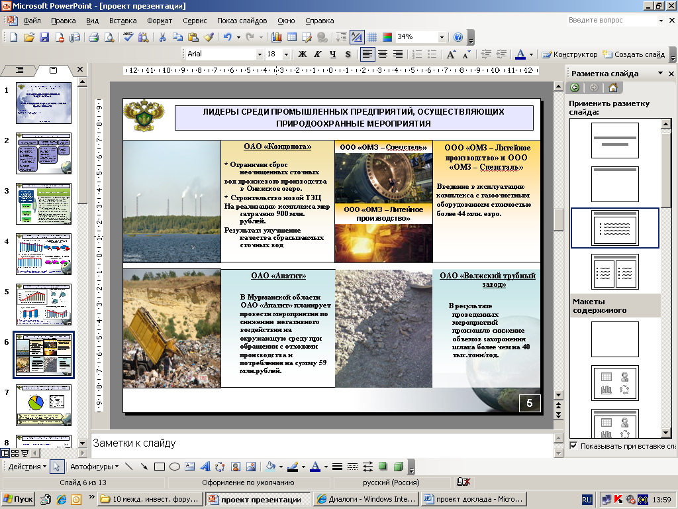Screen dimensions: 678x509
Task: Open the line style options
Action: (337, 467)
